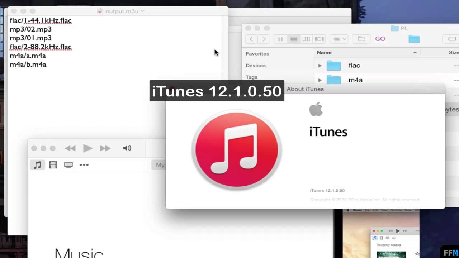The height and width of the screenshot is (258, 459).
Task: Click the GO item in Finder toolbar
Action: 380,39
